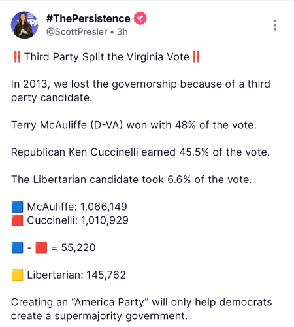This screenshot has width=294, height=327.
Task: Click the red double exclamation before Third Party
Action: point(17,57)
